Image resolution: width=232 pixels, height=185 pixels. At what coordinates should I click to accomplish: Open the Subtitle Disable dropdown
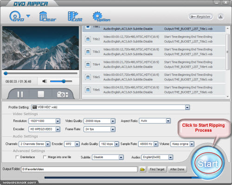point(121,157)
